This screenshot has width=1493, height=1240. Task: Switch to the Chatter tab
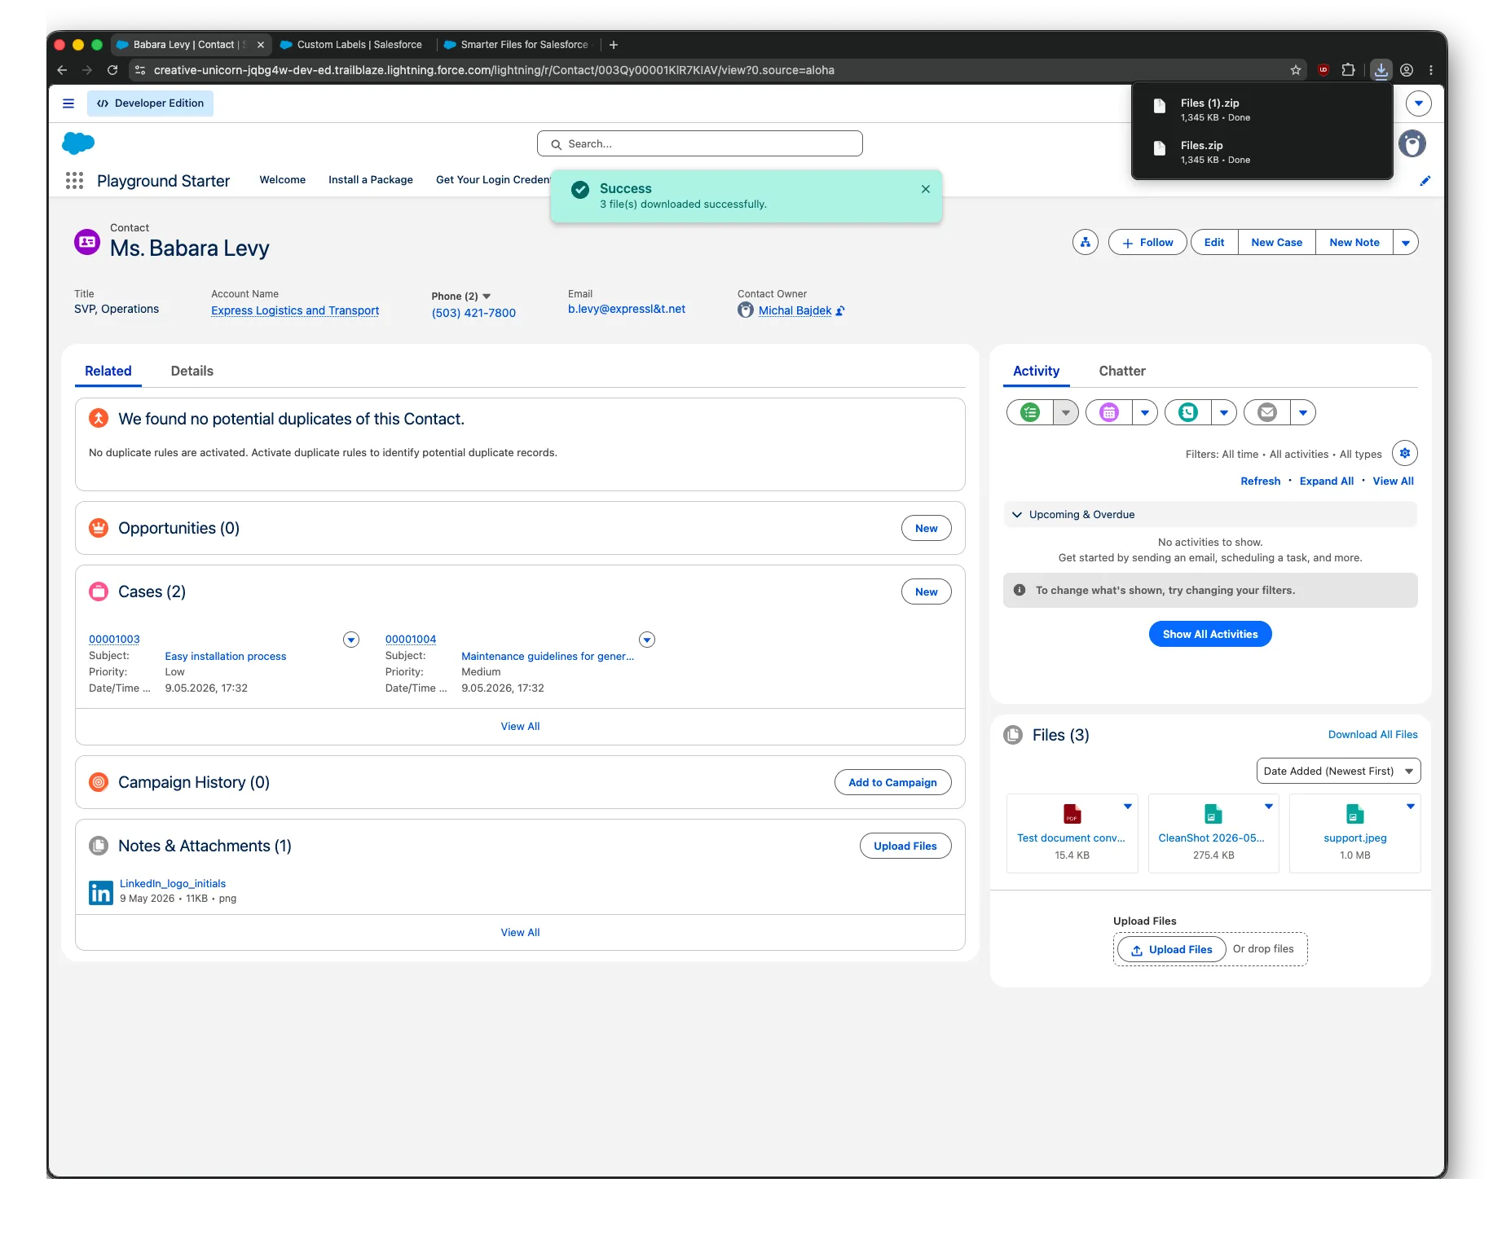[x=1121, y=371]
